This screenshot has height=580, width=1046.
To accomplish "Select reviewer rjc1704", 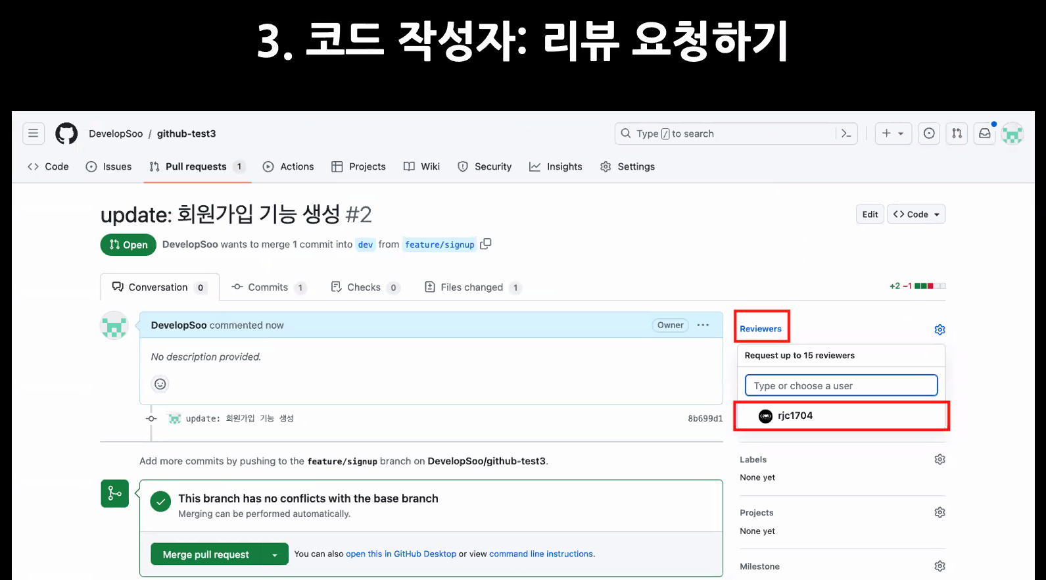I will point(841,416).
